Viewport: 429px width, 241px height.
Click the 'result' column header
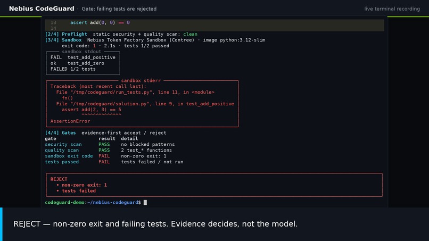tap(106, 139)
